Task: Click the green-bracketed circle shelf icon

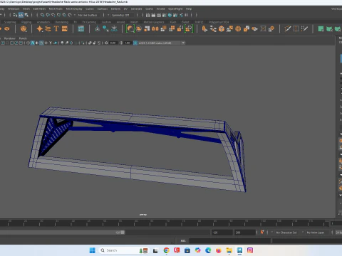Action: (130, 29)
